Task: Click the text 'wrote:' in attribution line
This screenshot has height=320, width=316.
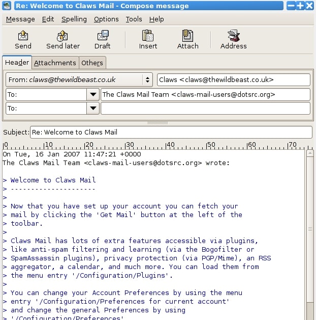Action: [x=217, y=163]
